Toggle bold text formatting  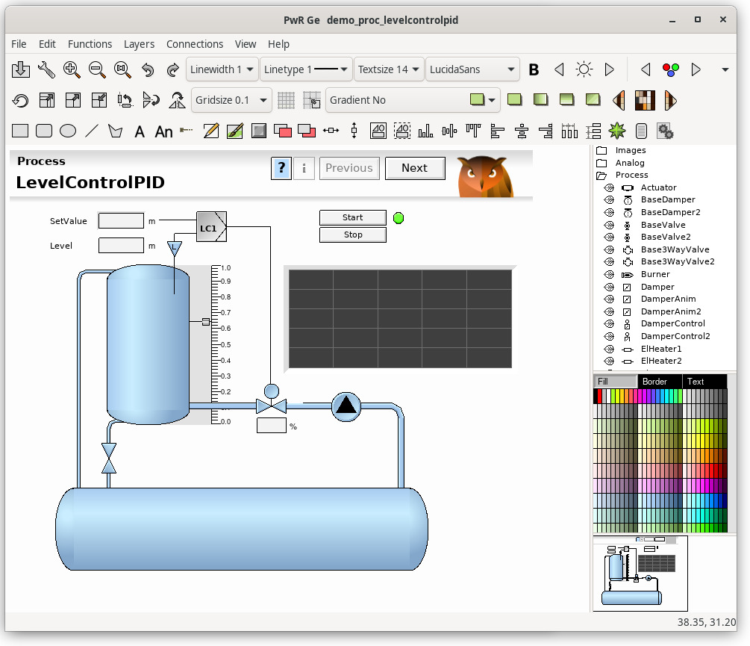pyautogui.click(x=534, y=69)
